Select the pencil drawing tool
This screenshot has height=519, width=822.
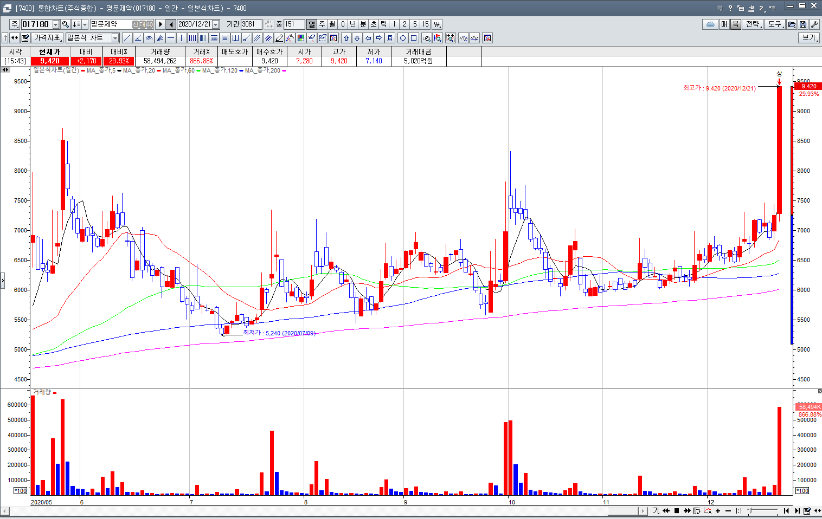tap(279, 38)
